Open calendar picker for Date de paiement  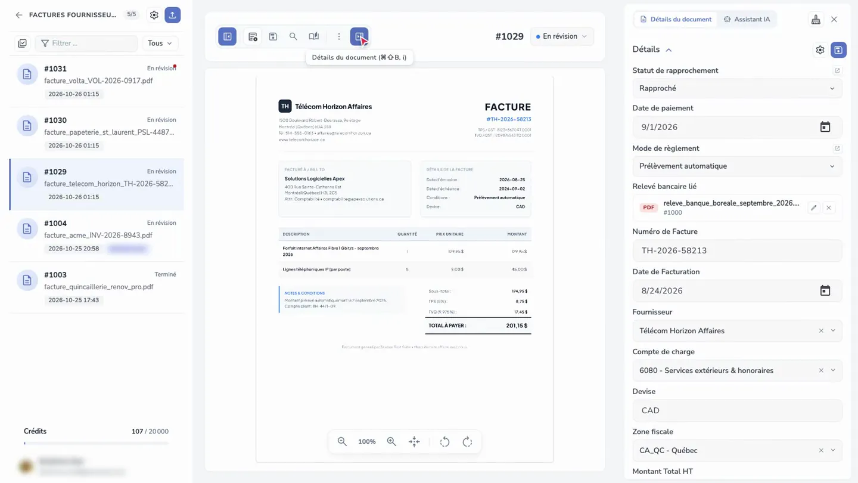(825, 127)
